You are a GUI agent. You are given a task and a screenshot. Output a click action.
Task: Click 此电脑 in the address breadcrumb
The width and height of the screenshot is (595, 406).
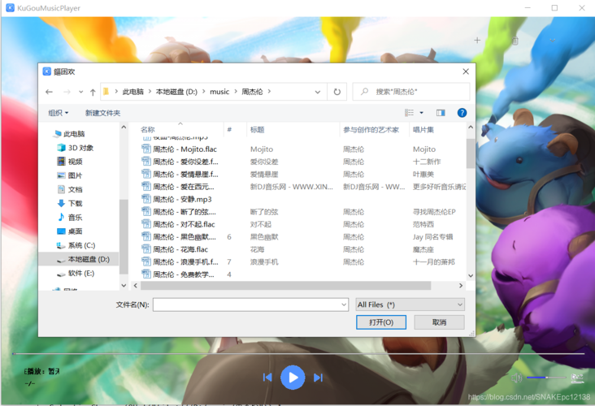pyautogui.click(x=132, y=92)
